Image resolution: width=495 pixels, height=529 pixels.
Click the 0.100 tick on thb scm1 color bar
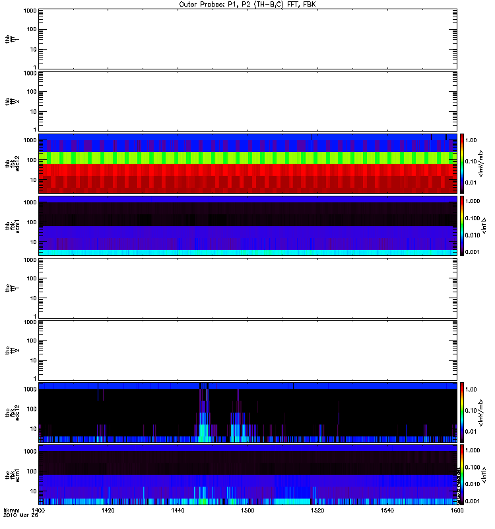click(473, 218)
